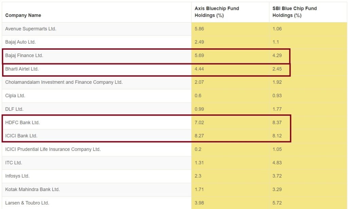Viewport: 348px width, 209px height.
Task: Select the Avenue Supermarts Ltd. company name
Action: point(31,29)
